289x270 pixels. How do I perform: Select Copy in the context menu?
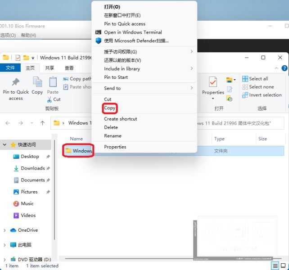coord(144,108)
